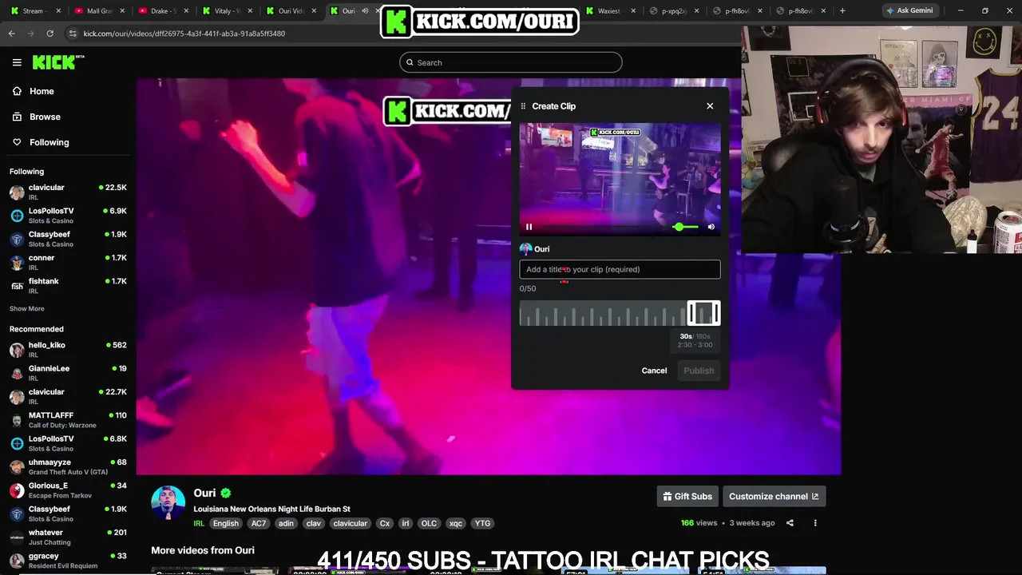Click browser back arrow
The image size is (1022, 575).
tap(12, 34)
